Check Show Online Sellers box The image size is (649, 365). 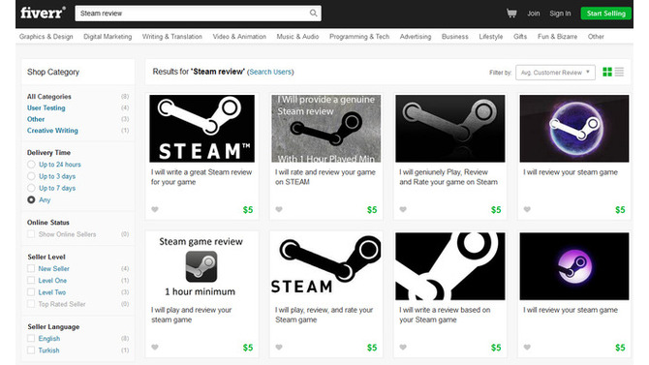31,234
